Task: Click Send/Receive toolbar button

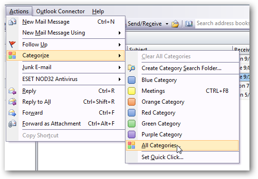Action: click(144, 24)
